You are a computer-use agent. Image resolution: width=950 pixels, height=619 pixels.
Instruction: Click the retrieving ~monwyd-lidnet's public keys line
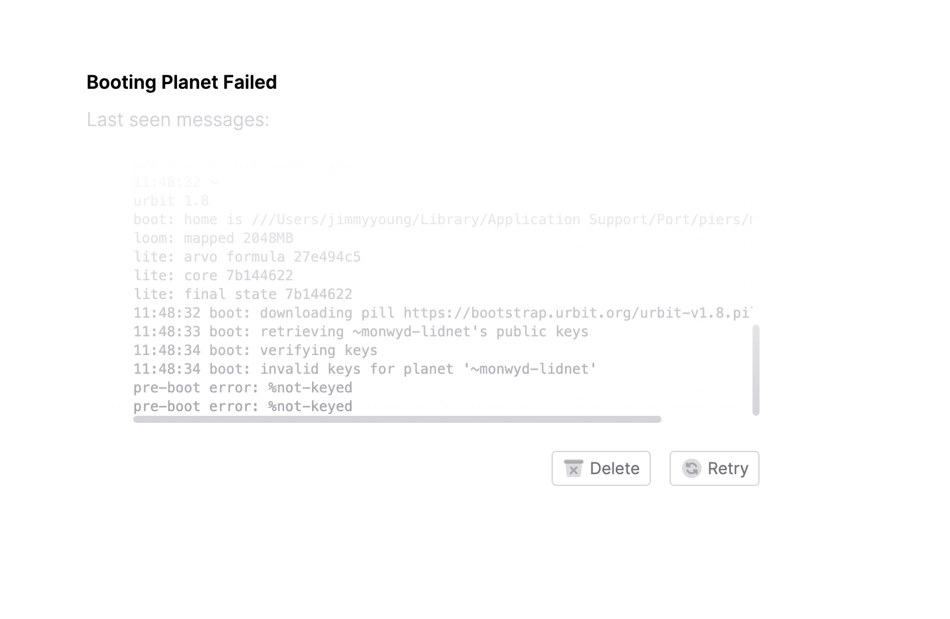[x=360, y=331]
